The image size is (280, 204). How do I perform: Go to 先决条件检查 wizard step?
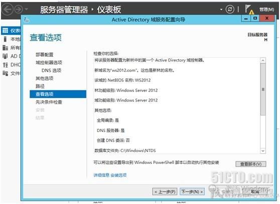click(x=49, y=102)
